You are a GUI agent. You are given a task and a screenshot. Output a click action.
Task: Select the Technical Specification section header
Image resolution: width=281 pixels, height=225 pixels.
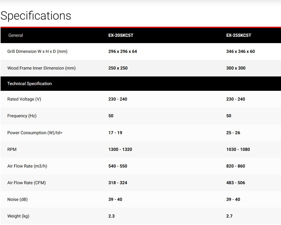click(29, 84)
